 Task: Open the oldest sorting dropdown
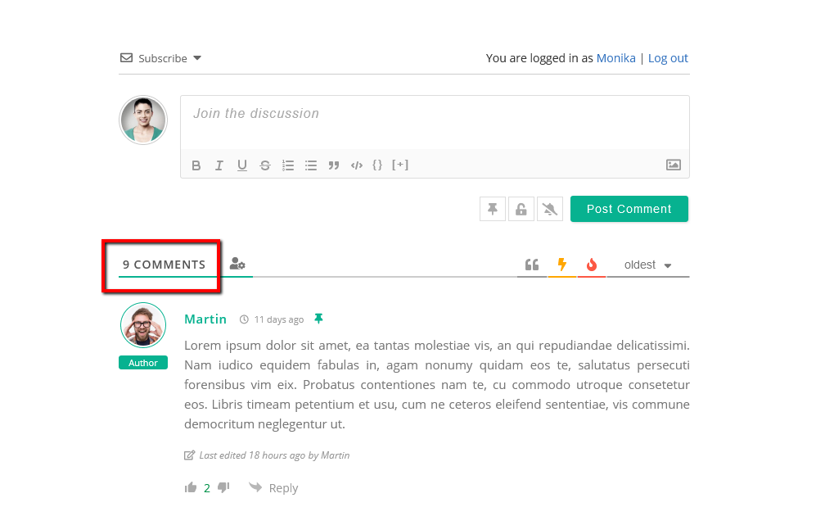click(647, 265)
